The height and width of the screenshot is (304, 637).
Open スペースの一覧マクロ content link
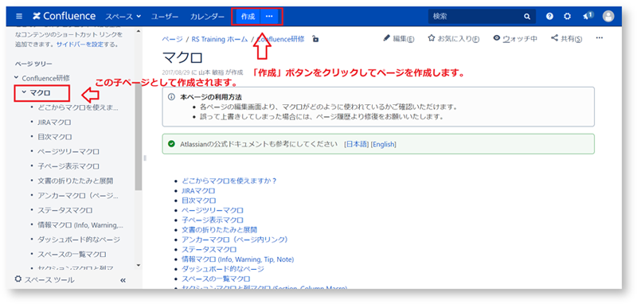(x=216, y=279)
